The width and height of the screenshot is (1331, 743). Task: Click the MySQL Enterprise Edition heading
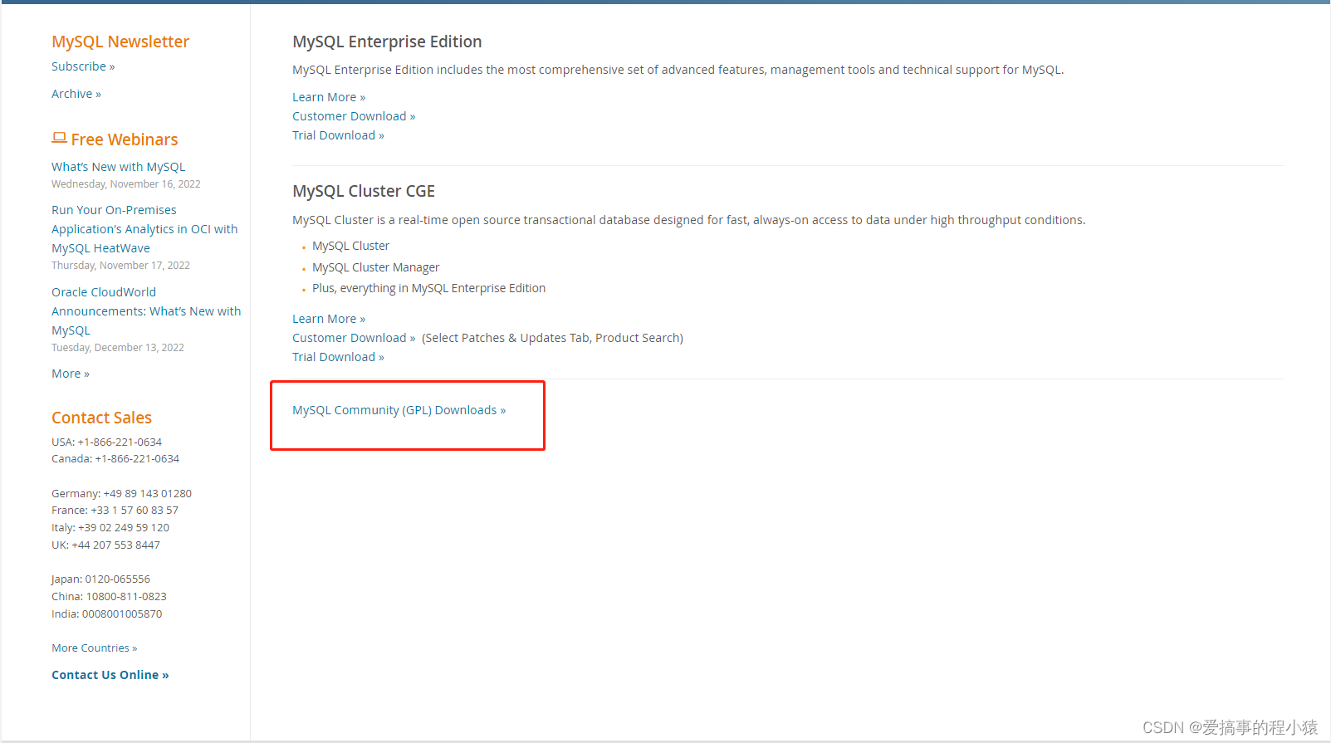pos(387,42)
